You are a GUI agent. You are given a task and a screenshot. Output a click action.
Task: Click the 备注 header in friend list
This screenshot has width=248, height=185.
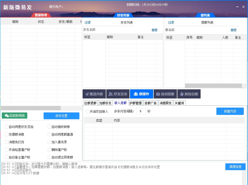[140, 37]
